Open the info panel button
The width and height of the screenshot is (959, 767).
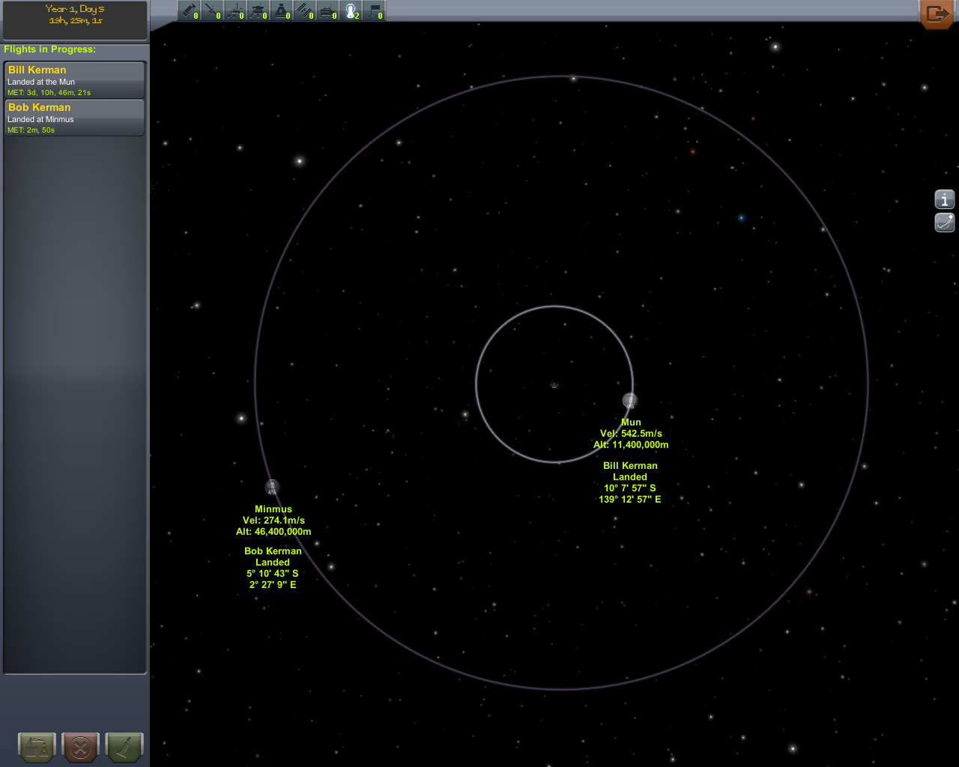coord(945,199)
